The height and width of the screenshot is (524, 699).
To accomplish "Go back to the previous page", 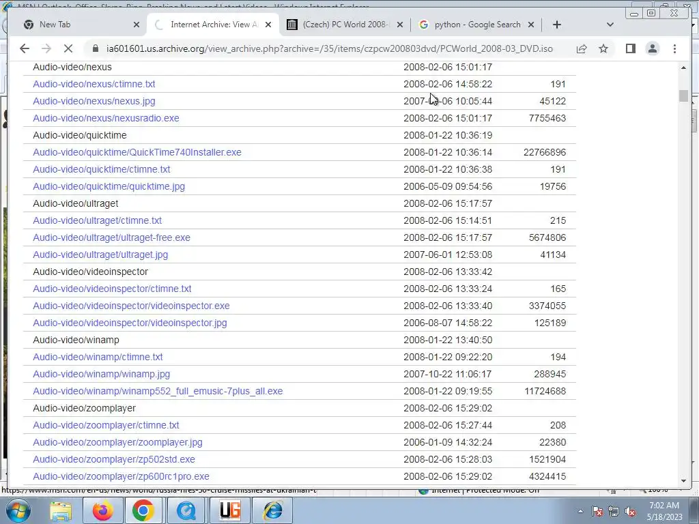I will (25, 48).
